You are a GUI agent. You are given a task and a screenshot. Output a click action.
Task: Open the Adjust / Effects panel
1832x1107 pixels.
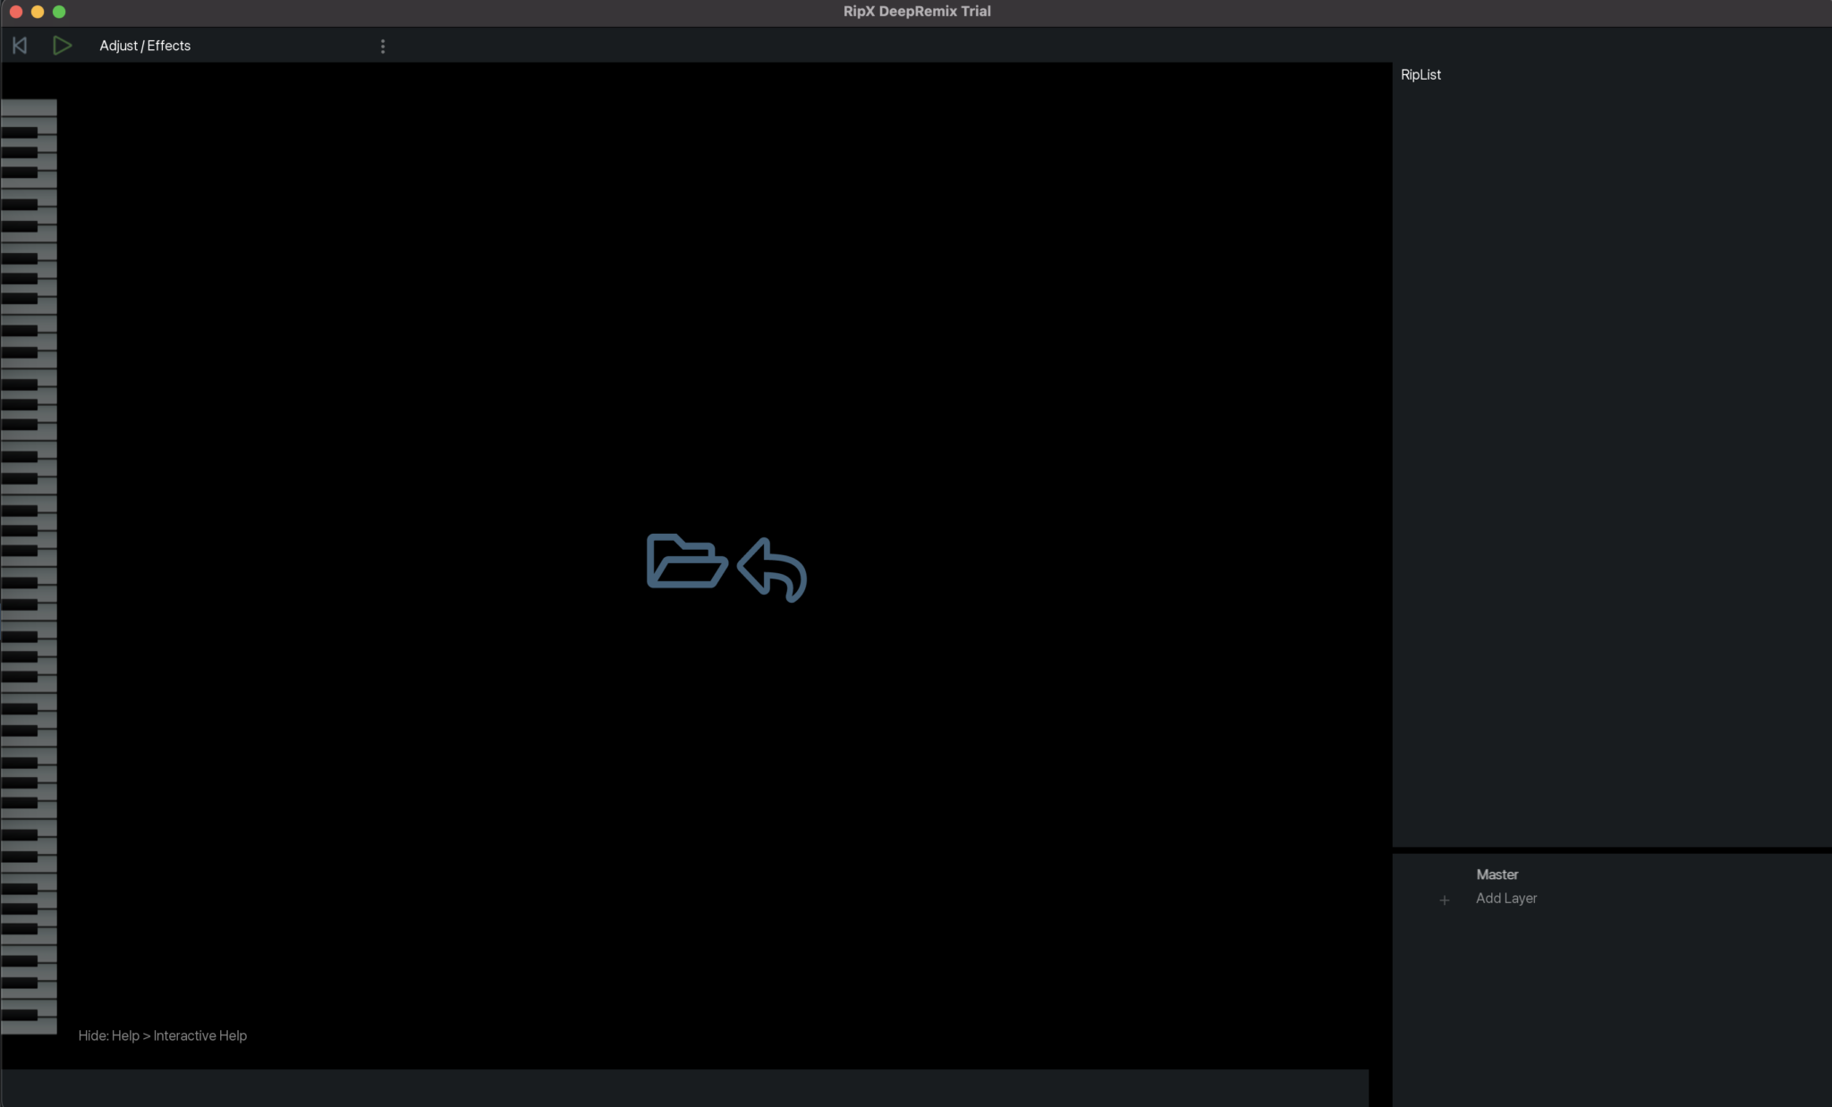point(145,46)
